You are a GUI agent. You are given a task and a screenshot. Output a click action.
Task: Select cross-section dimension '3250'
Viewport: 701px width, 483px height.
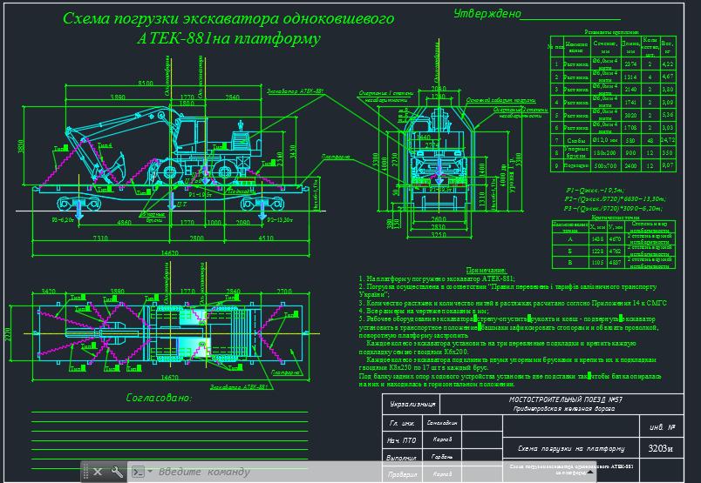click(439, 234)
